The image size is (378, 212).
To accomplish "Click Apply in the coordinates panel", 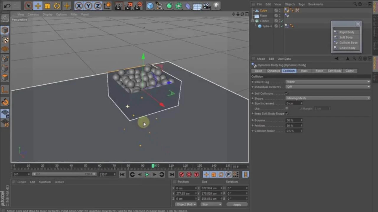I will coord(237,204).
